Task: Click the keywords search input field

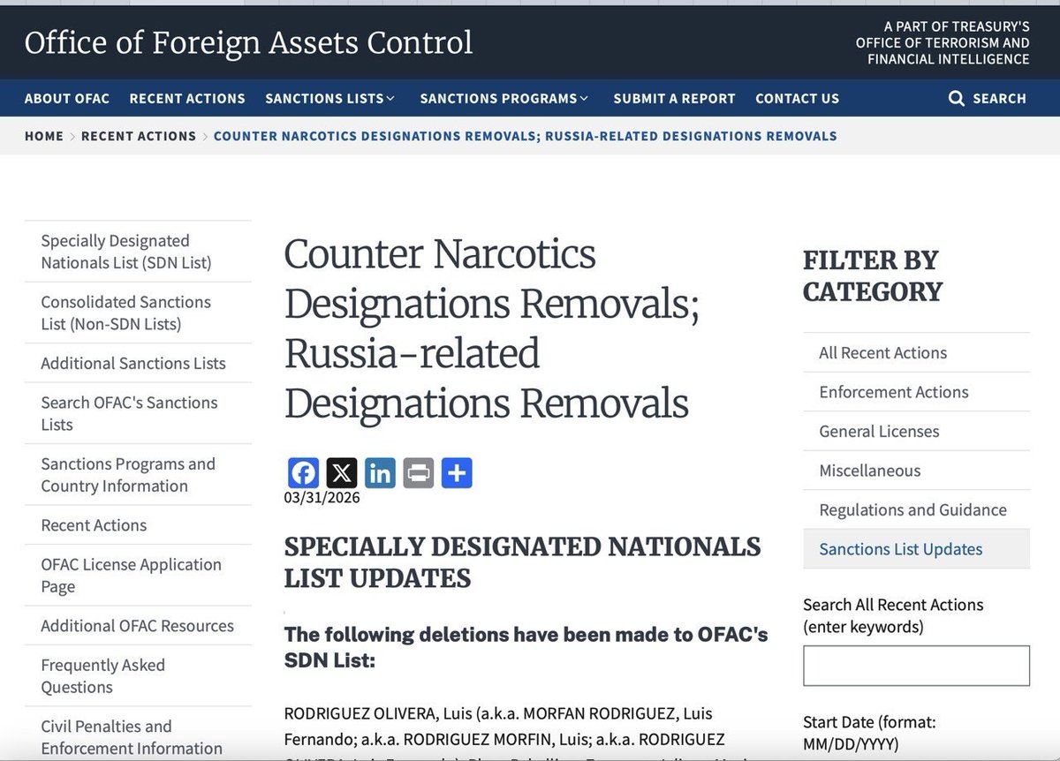Action: [916, 665]
